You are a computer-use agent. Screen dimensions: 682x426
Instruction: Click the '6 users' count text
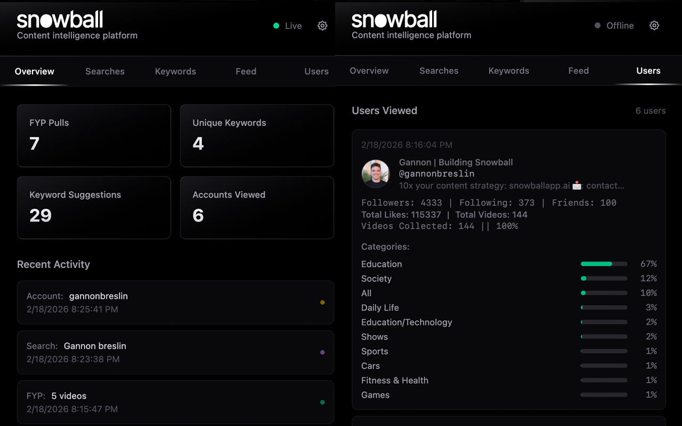651,111
